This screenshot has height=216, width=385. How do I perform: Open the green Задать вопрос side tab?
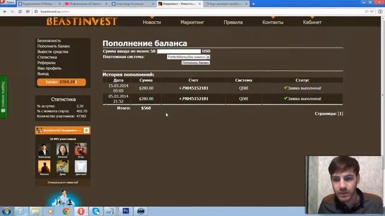(x=4, y=97)
